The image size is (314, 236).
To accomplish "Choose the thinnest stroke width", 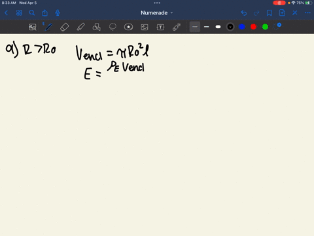I will (195, 27).
